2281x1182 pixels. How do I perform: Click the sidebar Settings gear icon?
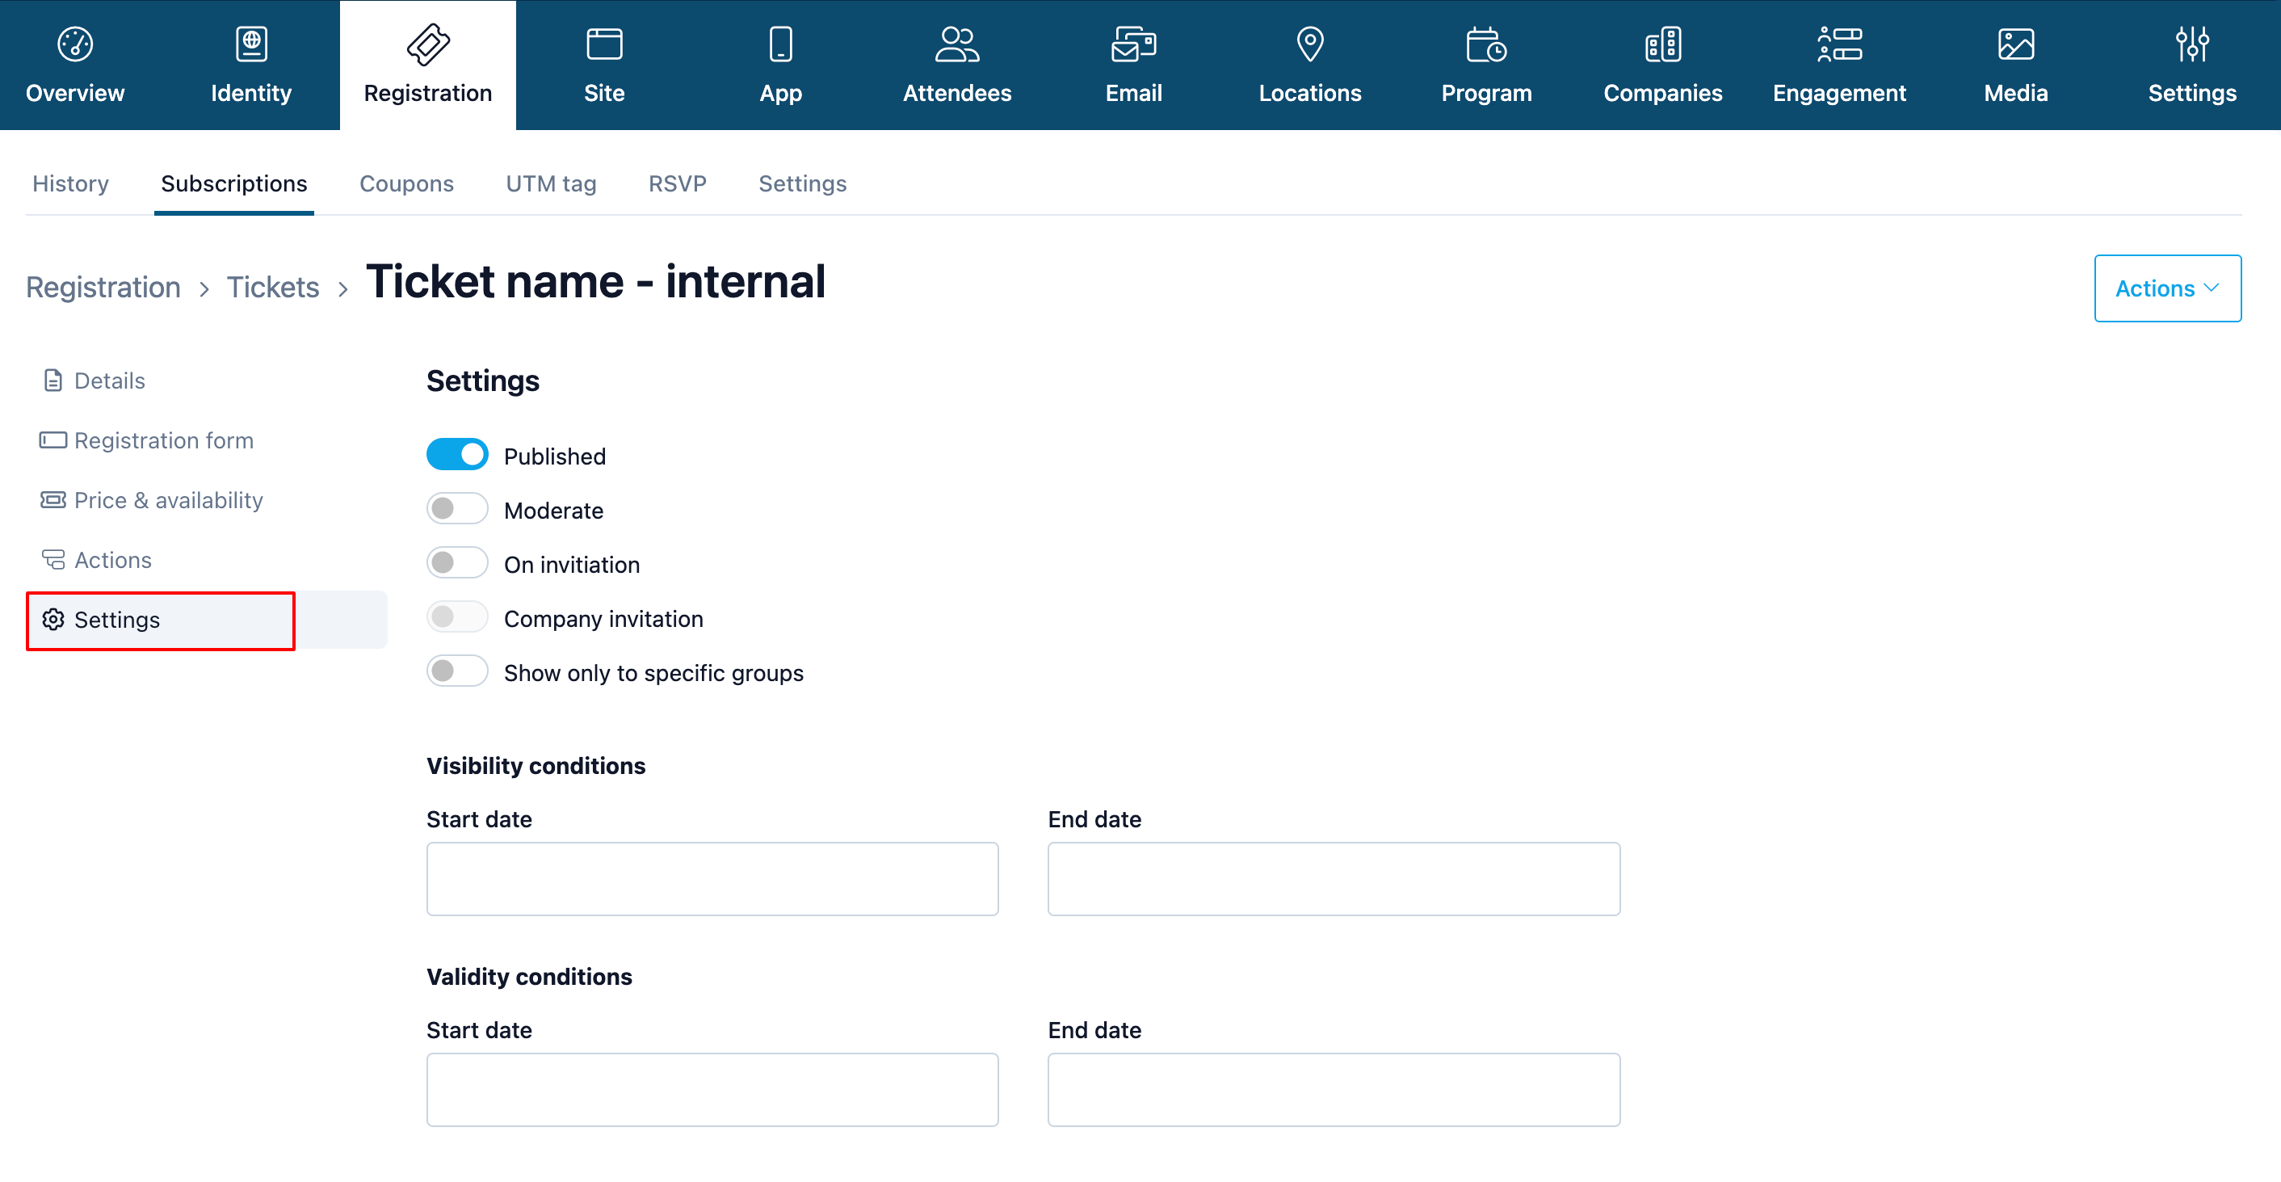53,620
